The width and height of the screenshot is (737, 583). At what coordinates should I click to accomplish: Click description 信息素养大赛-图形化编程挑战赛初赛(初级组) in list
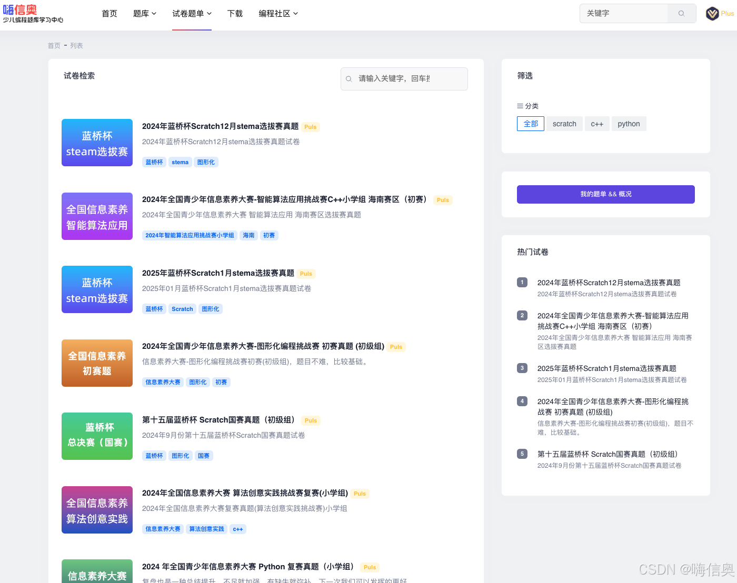[255, 361]
